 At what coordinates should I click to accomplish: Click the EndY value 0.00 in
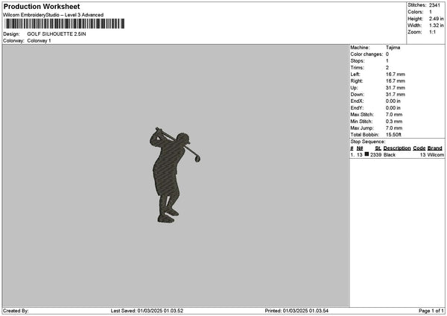(393, 108)
